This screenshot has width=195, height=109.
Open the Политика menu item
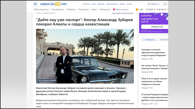pyautogui.click(x=86, y=4)
